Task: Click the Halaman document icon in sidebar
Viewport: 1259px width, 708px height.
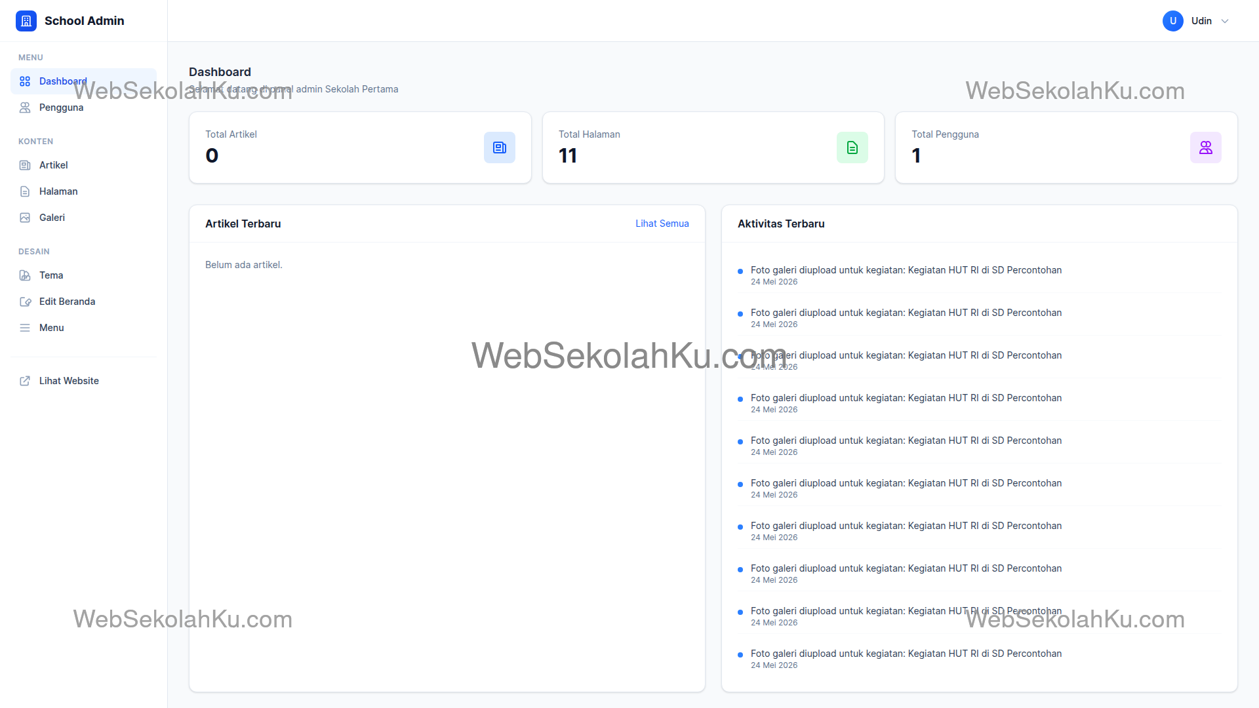Action: pyautogui.click(x=25, y=191)
